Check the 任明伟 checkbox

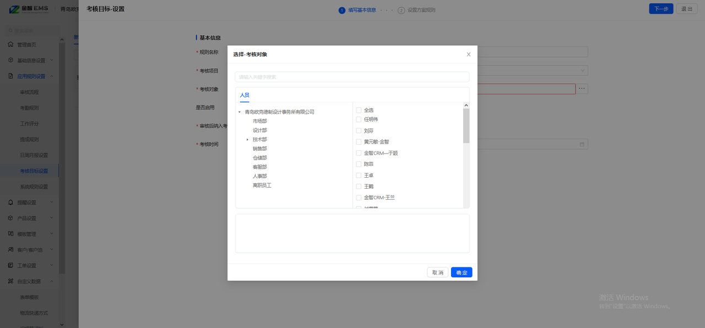pyautogui.click(x=359, y=119)
